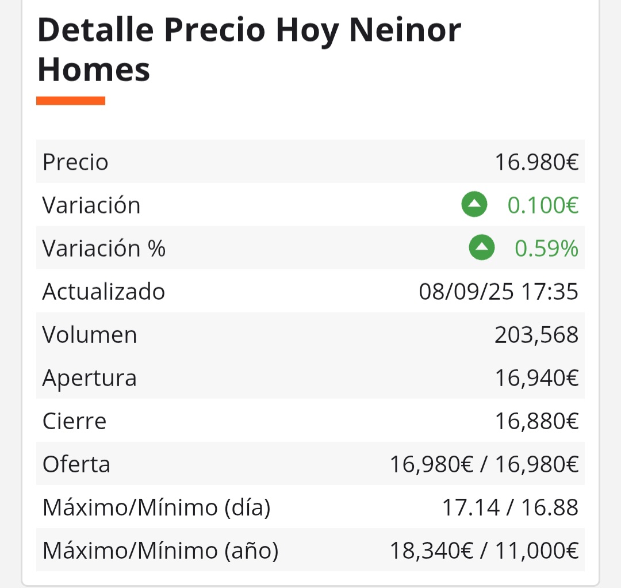Click the Precio value 16.980€
Image resolution: width=621 pixels, height=588 pixels.
coord(536,162)
